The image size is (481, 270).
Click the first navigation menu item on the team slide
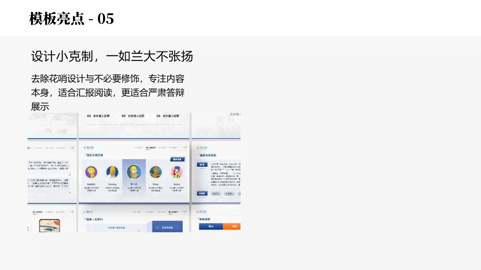(x=138, y=147)
